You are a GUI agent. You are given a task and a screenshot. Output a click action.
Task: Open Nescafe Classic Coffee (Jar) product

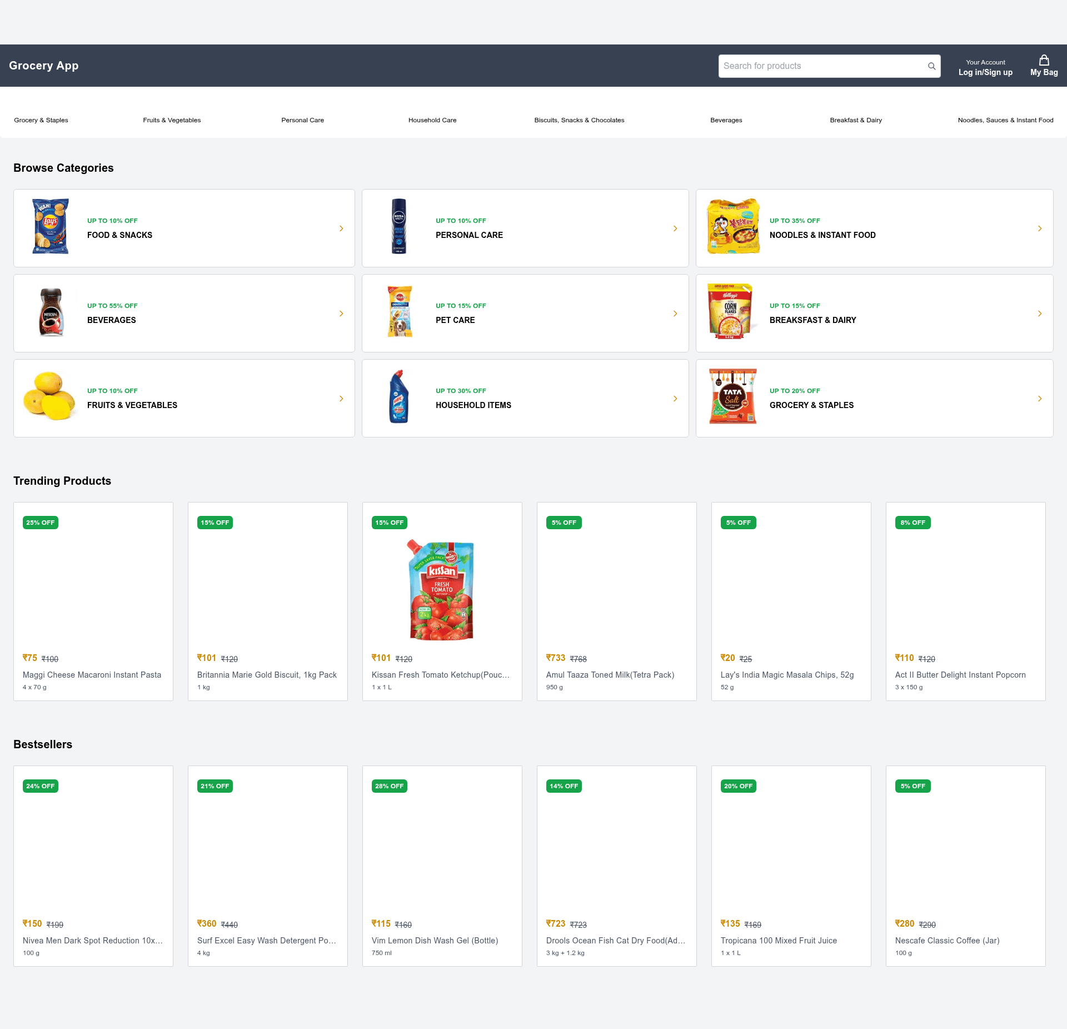[x=948, y=941]
